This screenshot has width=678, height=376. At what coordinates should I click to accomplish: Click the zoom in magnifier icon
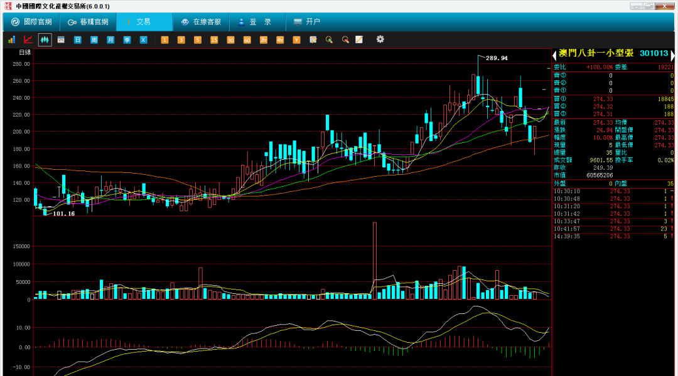pos(329,39)
